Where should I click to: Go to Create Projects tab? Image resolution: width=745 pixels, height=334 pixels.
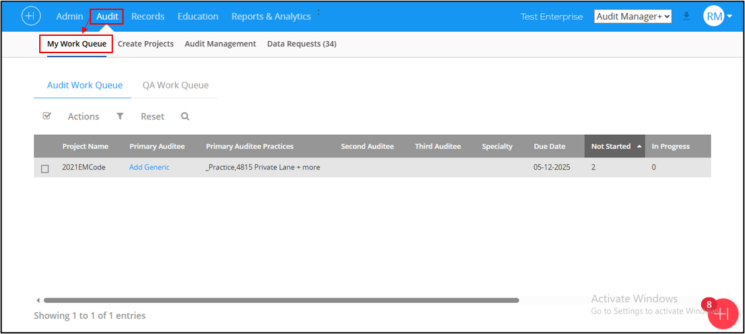pyautogui.click(x=146, y=44)
